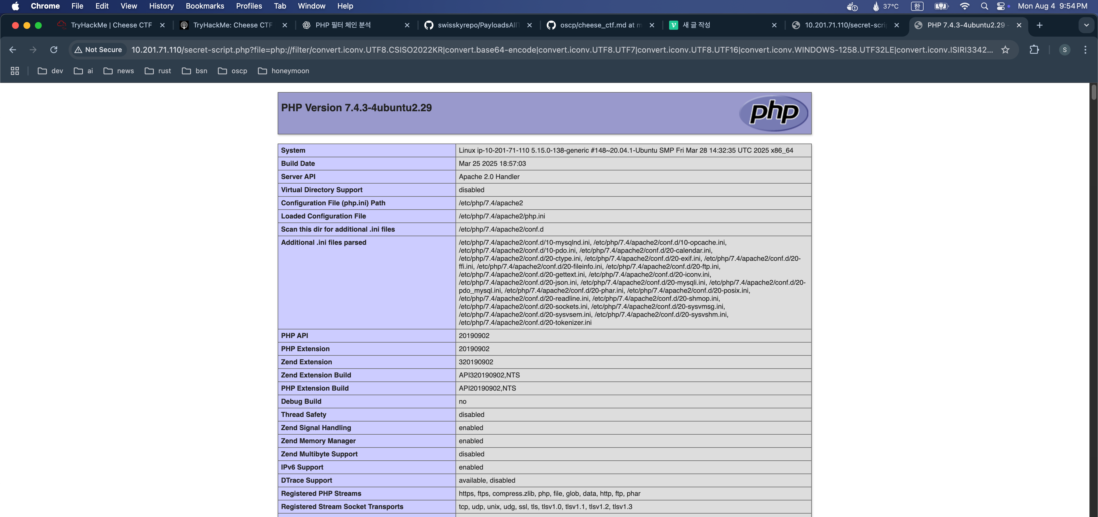Open Chrome three-dot menu

tap(1085, 50)
